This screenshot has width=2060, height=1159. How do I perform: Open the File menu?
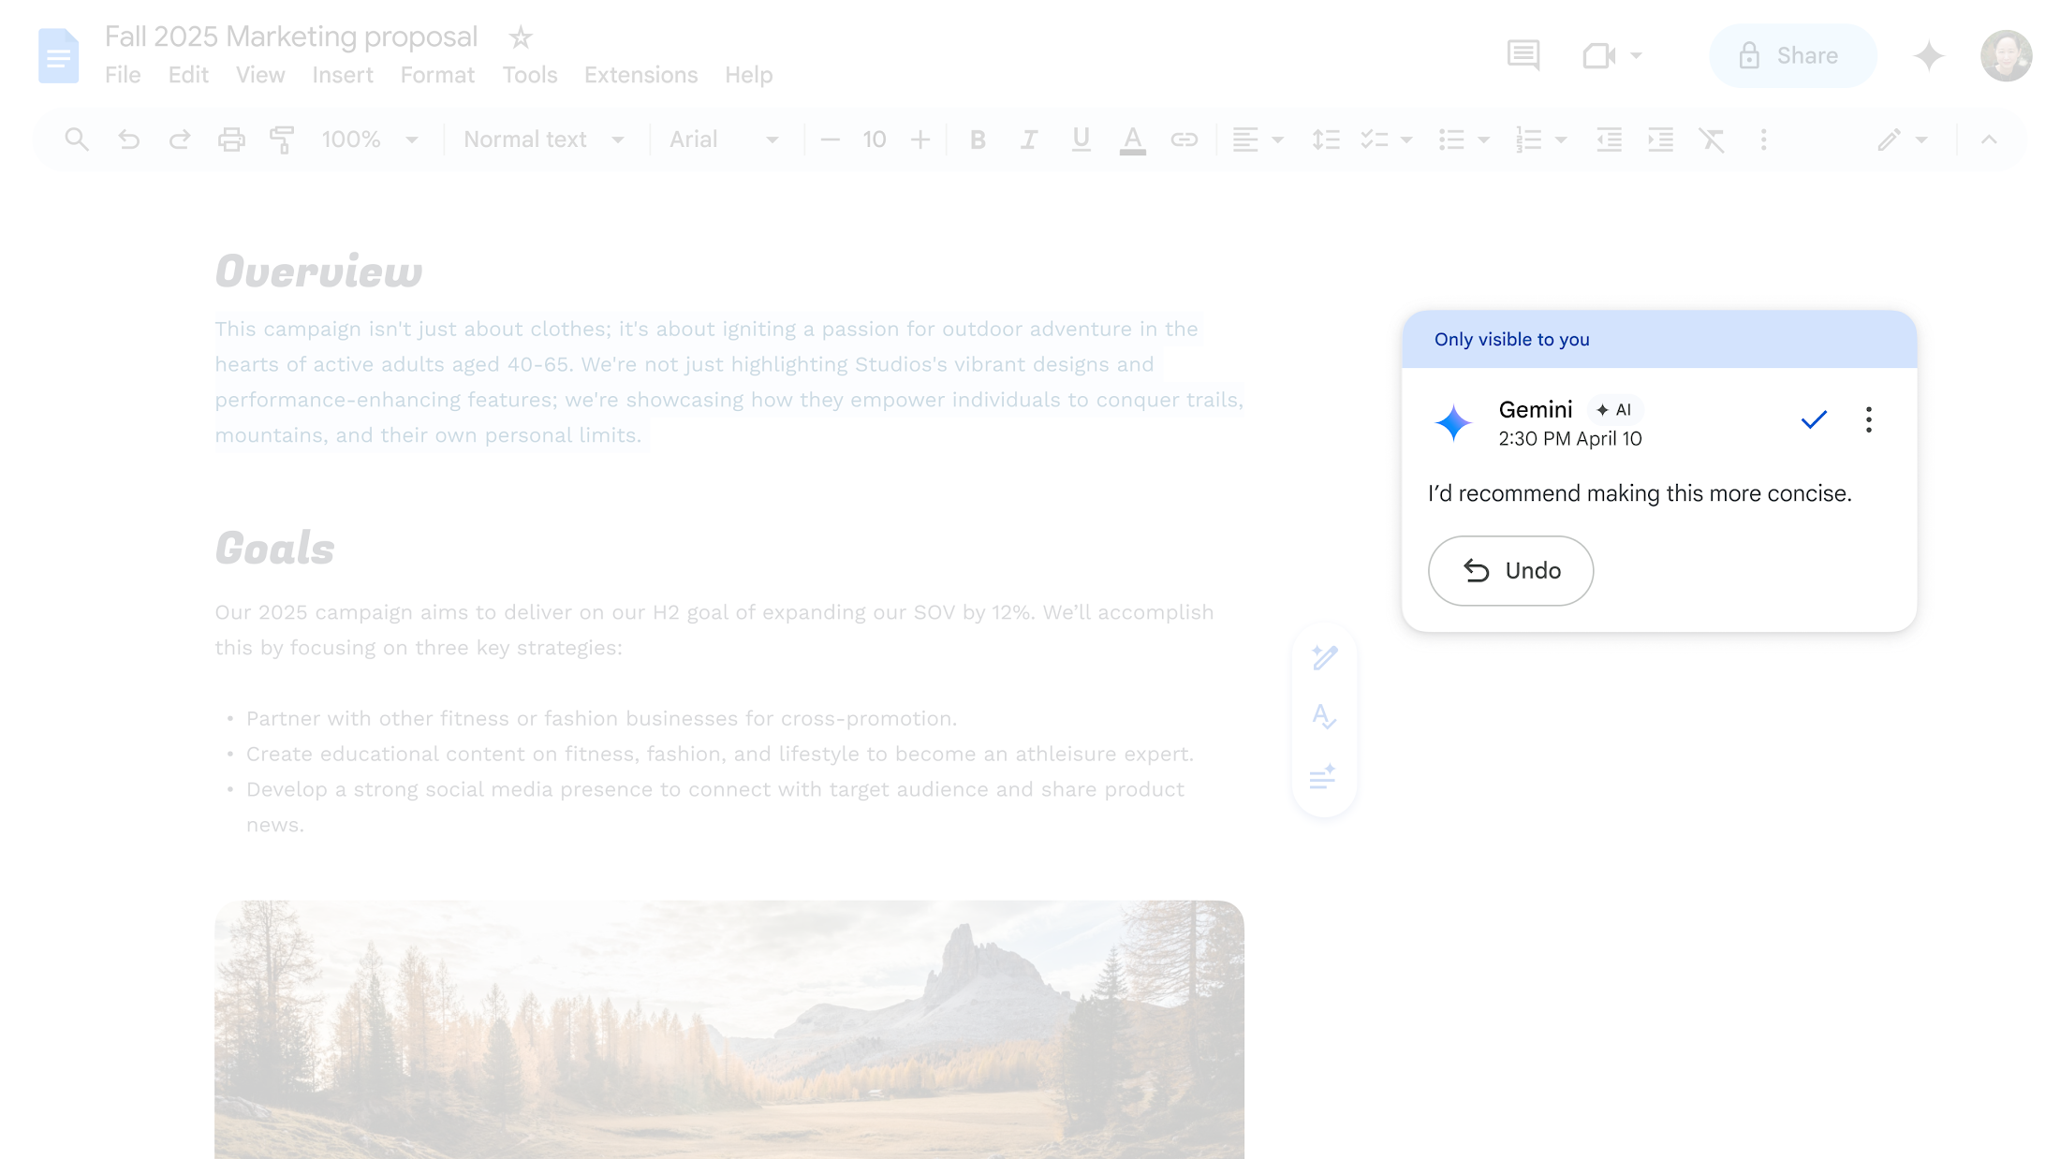(x=123, y=75)
